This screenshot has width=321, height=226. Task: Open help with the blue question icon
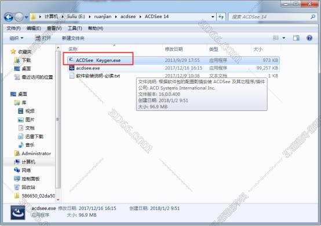309,38
